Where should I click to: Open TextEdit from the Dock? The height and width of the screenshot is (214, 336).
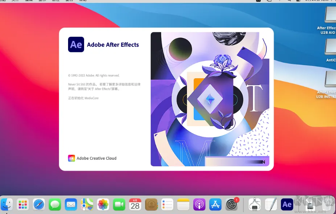(x=270, y=204)
